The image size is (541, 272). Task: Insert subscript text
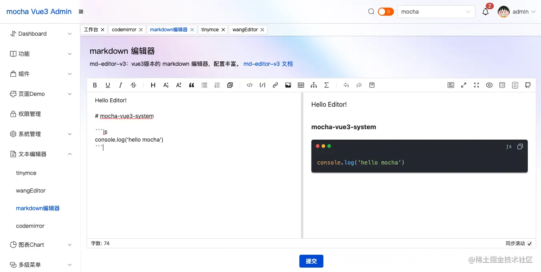166,85
